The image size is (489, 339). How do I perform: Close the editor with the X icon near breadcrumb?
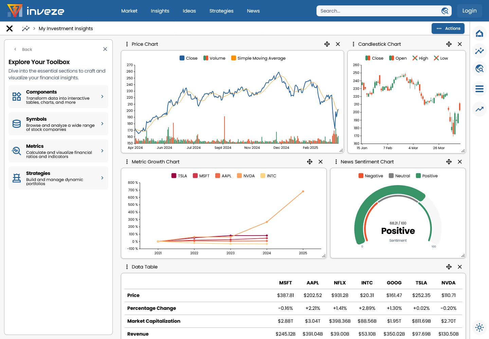(10, 28)
